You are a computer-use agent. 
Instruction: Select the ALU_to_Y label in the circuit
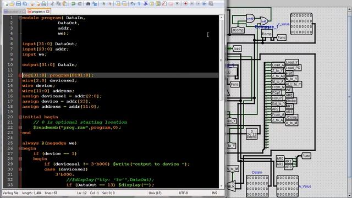click(x=293, y=84)
